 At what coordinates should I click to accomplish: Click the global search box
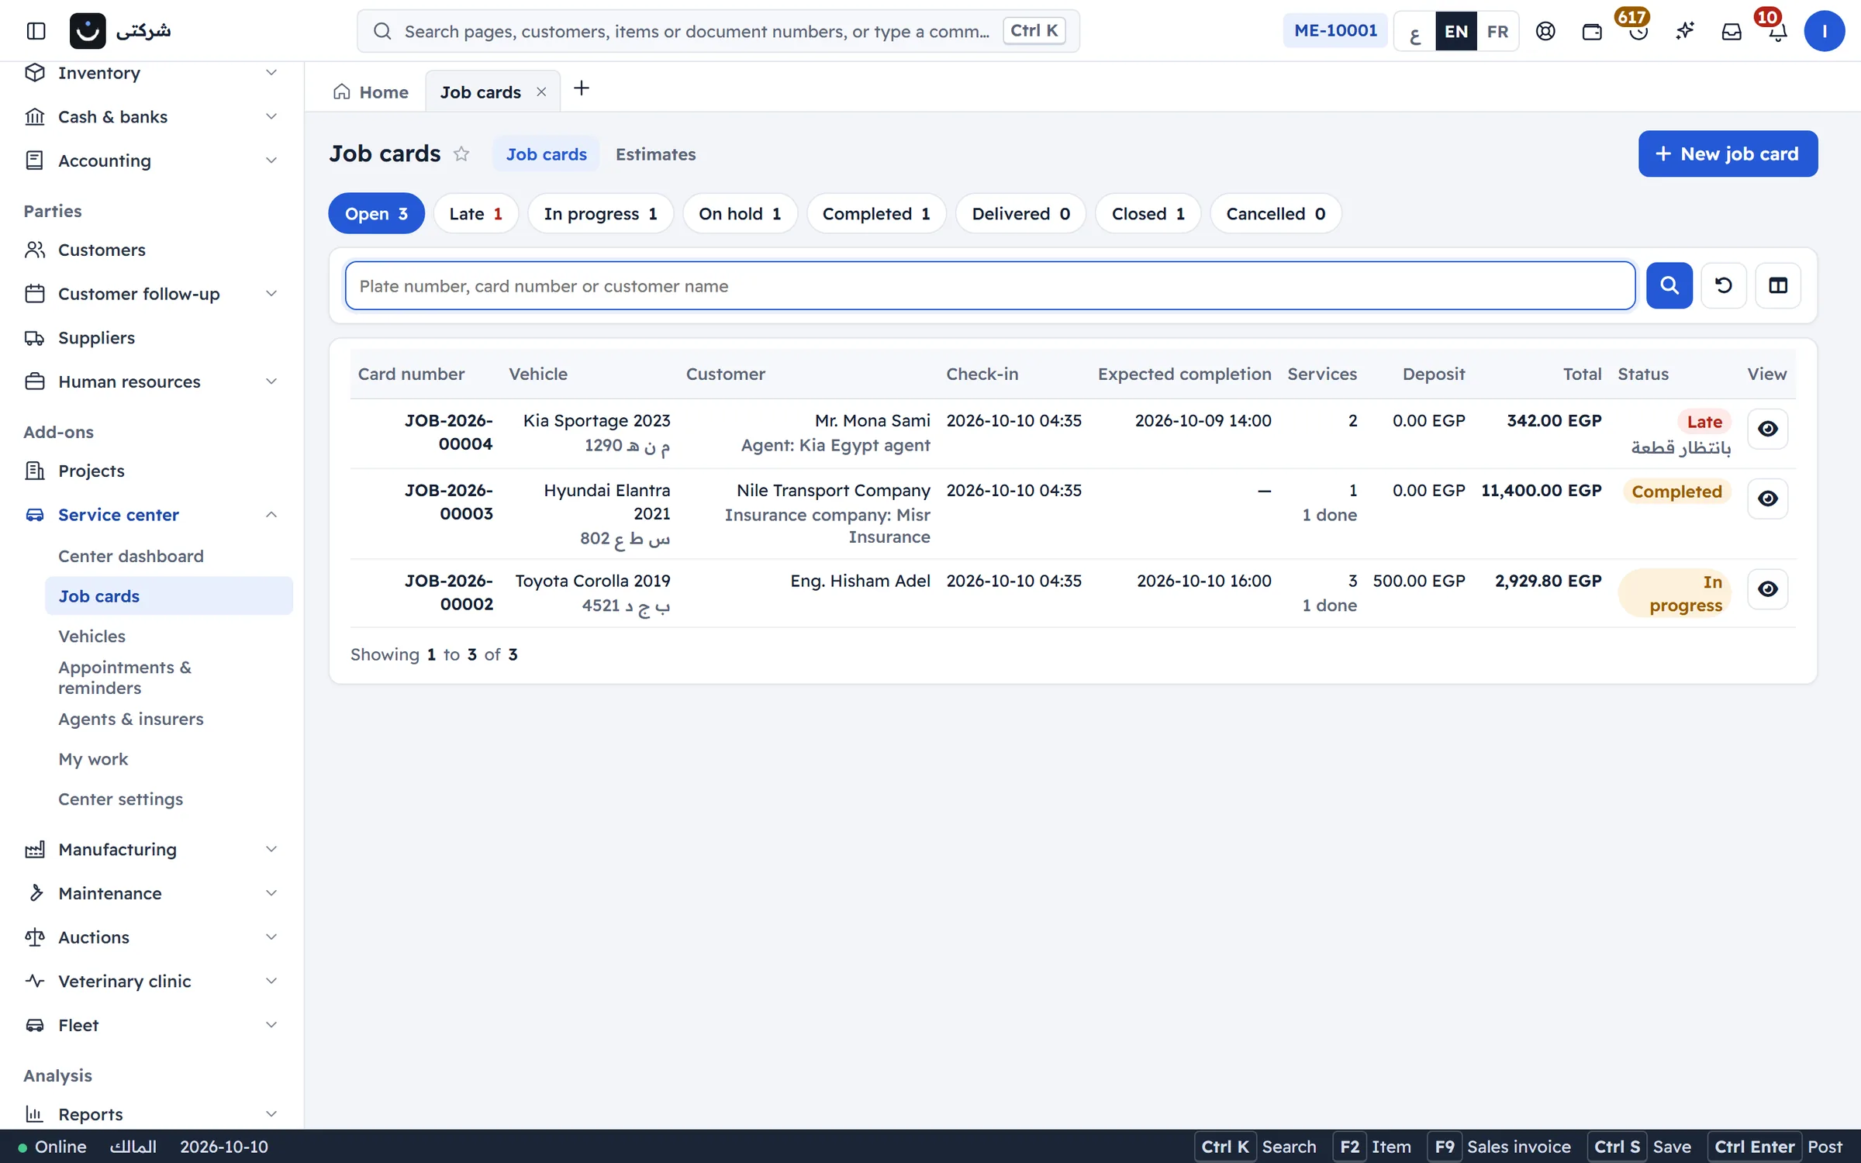tap(718, 31)
